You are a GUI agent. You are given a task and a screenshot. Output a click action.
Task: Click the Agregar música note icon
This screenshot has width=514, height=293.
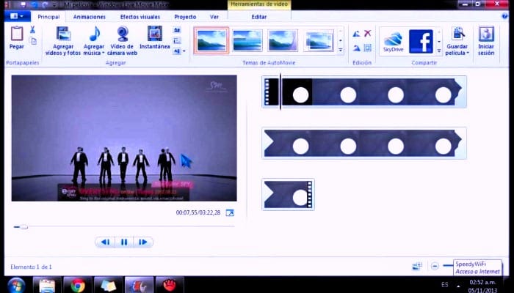(x=95, y=34)
